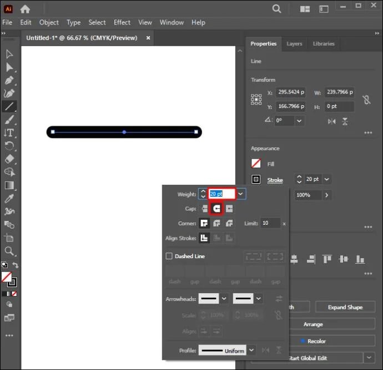Close the Untitled-1 document tab
Image resolution: width=383 pixels, height=370 pixels.
click(x=148, y=38)
